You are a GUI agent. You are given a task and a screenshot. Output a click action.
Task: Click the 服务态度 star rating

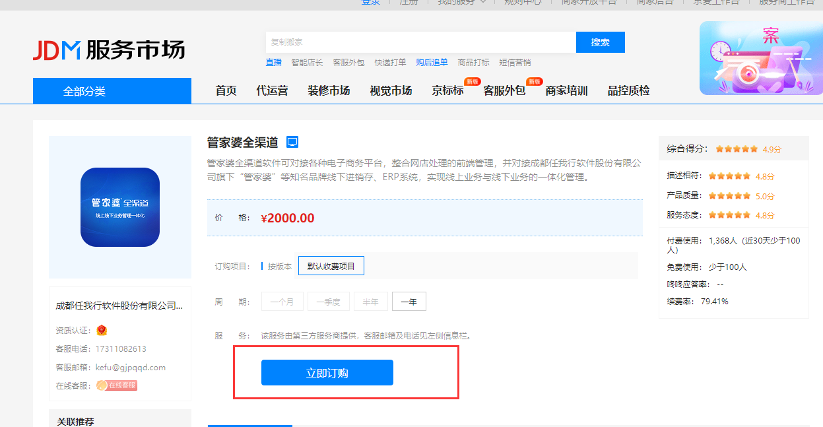click(x=729, y=215)
